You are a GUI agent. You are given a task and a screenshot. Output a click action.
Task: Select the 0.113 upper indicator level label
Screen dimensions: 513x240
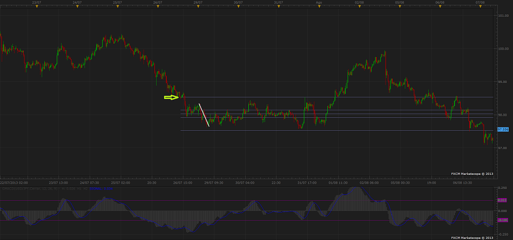click(x=502, y=200)
